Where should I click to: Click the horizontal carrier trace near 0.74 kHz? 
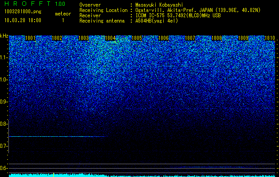coord(58,137)
